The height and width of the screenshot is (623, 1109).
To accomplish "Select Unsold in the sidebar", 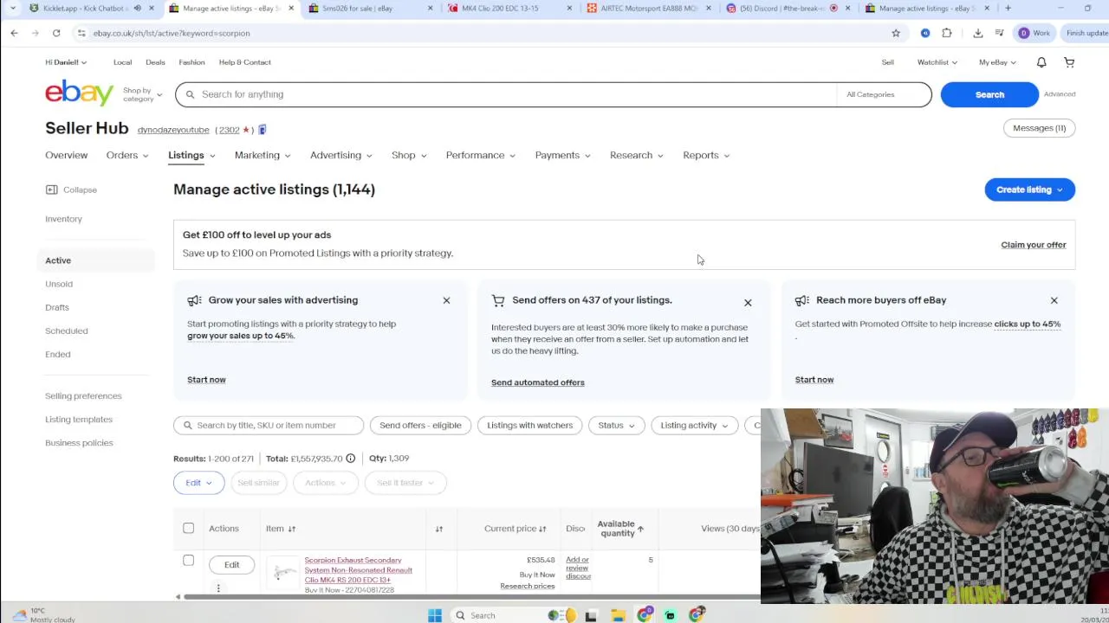I will 59,284.
